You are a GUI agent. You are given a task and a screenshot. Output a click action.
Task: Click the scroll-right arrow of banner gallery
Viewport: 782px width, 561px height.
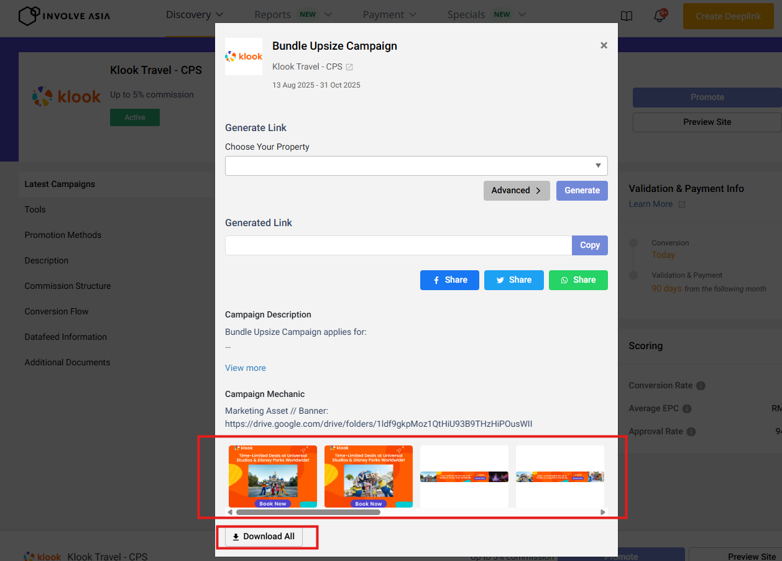[602, 513]
